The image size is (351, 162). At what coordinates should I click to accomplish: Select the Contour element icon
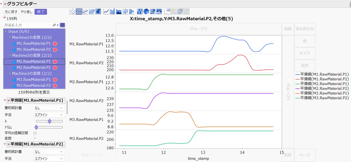(x=98, y=11)
